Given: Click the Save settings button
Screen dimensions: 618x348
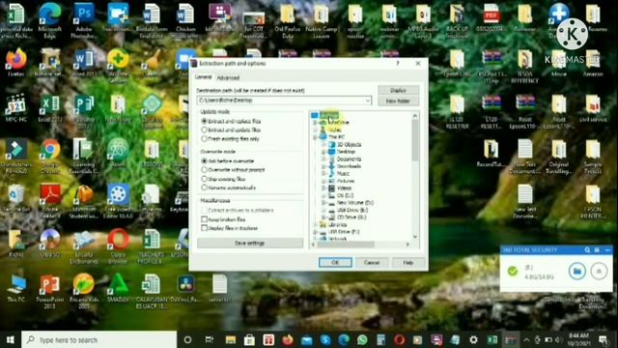Looking at the screenshot, I should (x=250, y=243).
